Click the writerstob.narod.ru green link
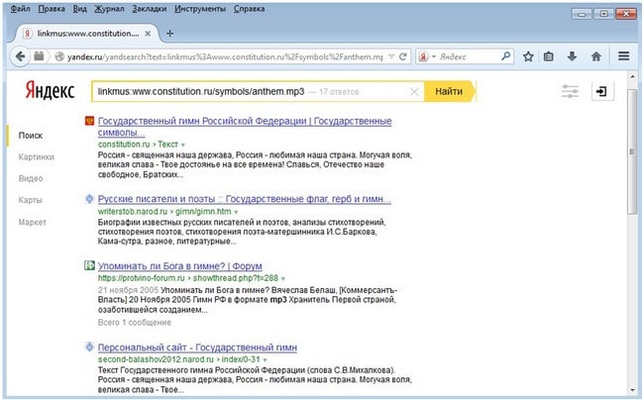 coord(132,212)
